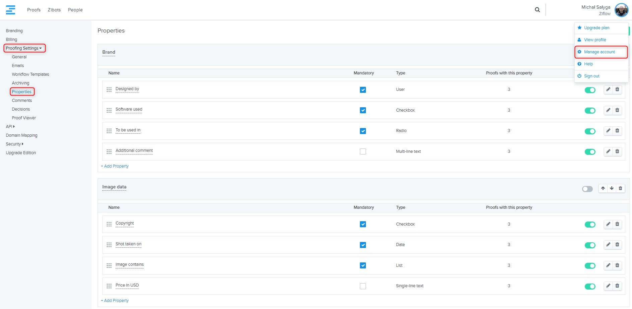Screen dimensions: 632x309
Task: Edit the Price in USD property
Action: [608, 286]
